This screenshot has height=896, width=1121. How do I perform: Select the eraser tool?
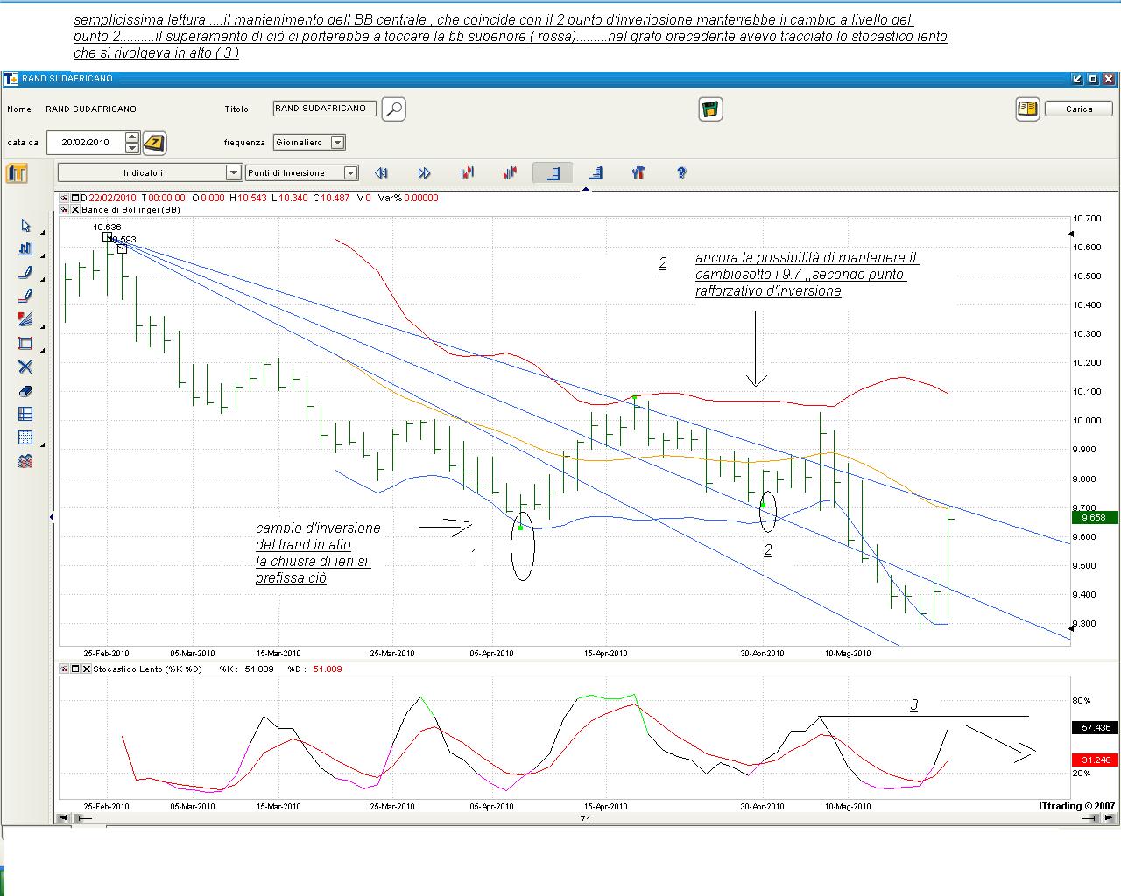coord(25,391)
